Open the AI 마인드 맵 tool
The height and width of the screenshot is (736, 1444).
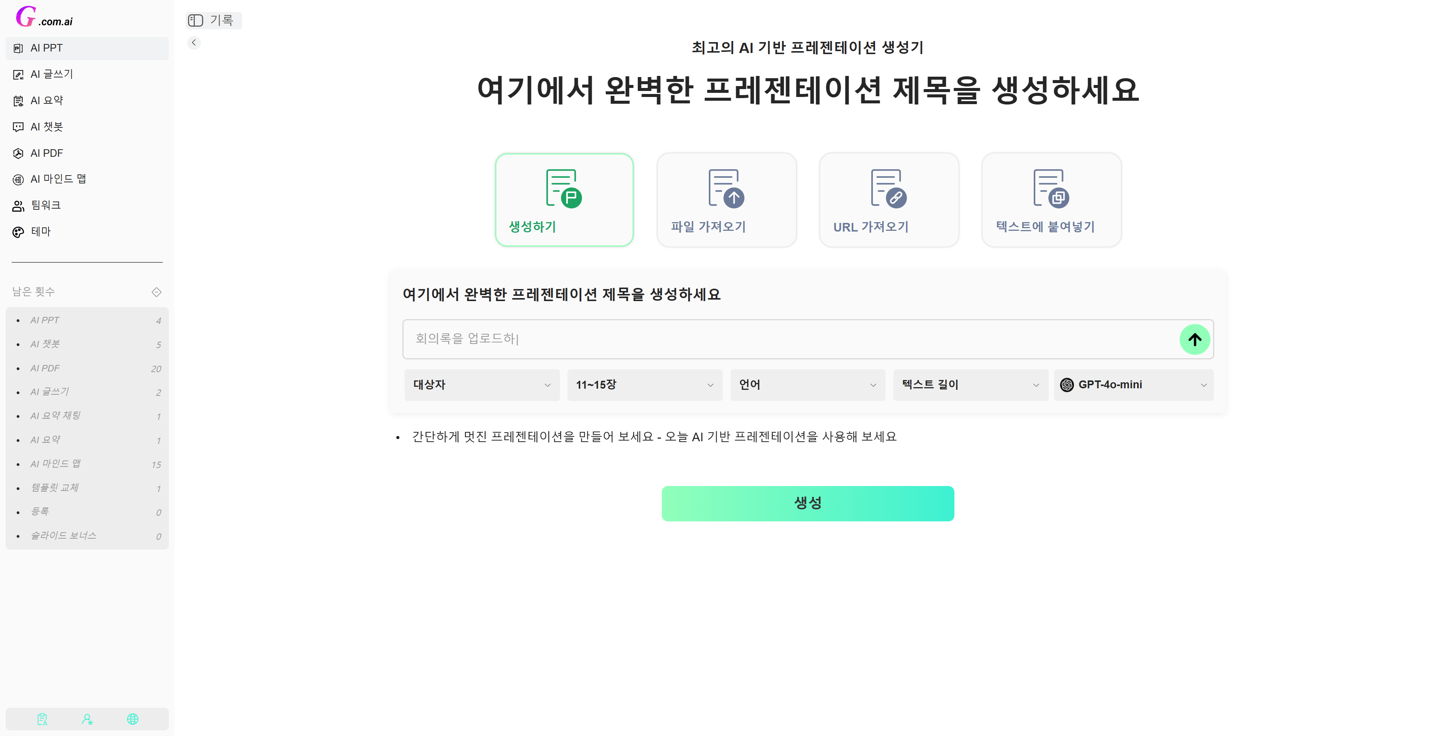(58, 178)
